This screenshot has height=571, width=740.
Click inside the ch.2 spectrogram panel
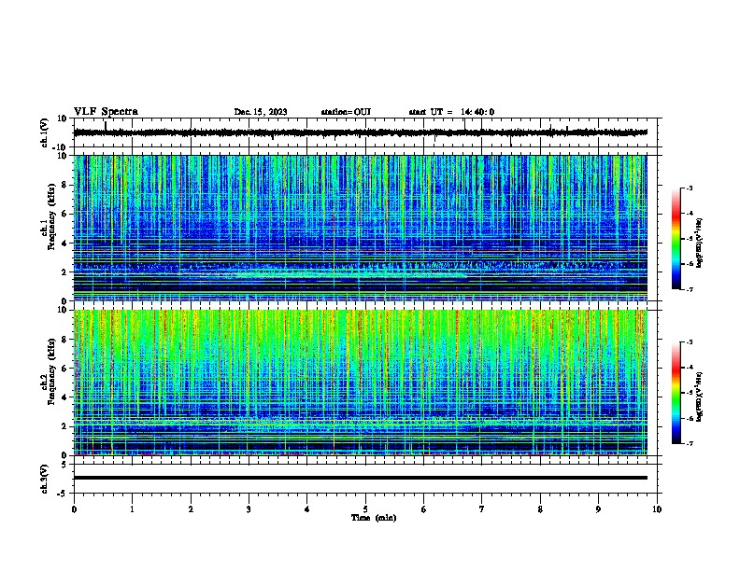[361, 383]
